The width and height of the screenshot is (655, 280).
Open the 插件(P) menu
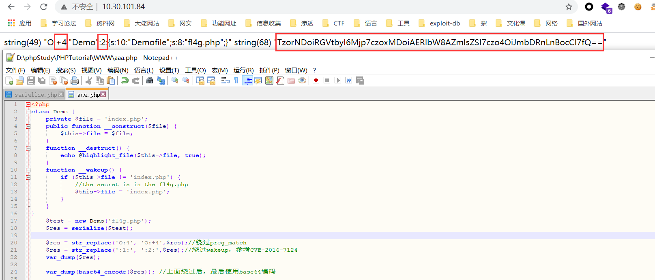coord(269,70)
